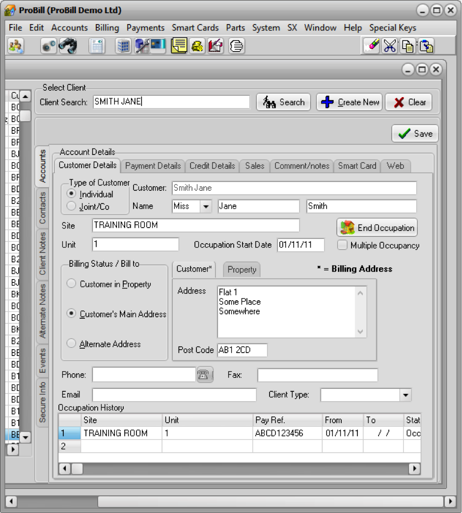
Task: Select the ABCD123456 pay ref cell
Action: coord(287,433)
